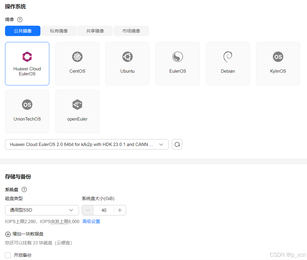
Task: Click 增加一块数据盘 text link
Action: (28, 234)
